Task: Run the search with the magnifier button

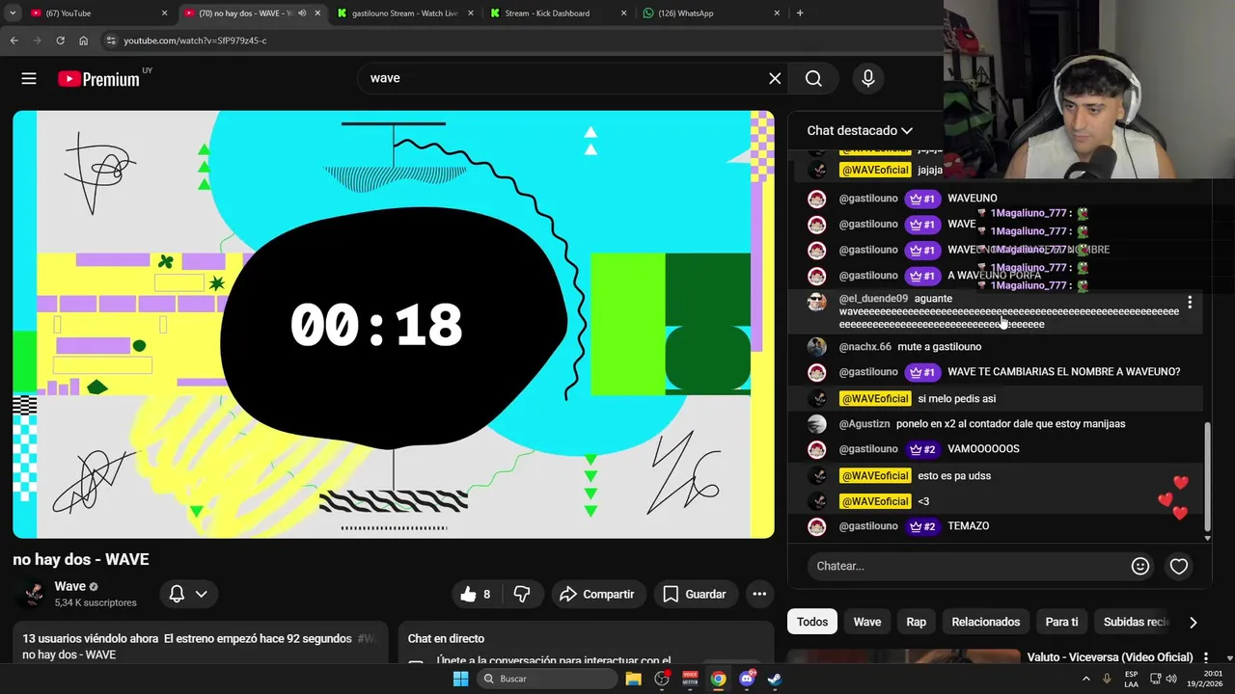Action: (x=814, y=79)
